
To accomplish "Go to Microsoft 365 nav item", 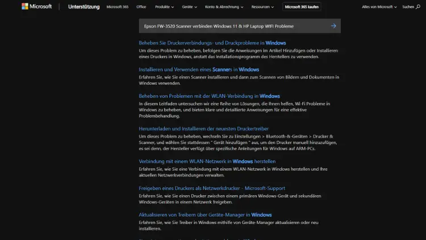I will click(118, 7).
